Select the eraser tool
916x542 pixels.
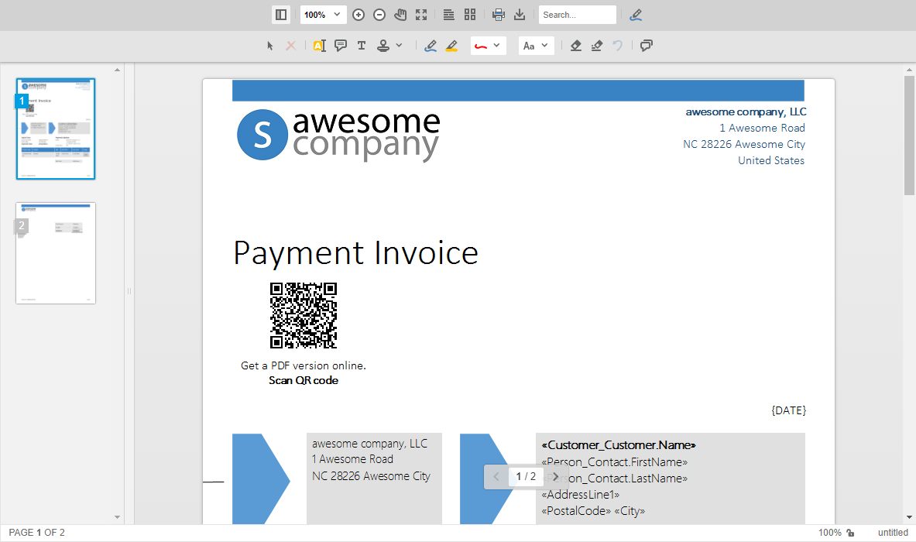pyautogui.click(x=576, y=46)
